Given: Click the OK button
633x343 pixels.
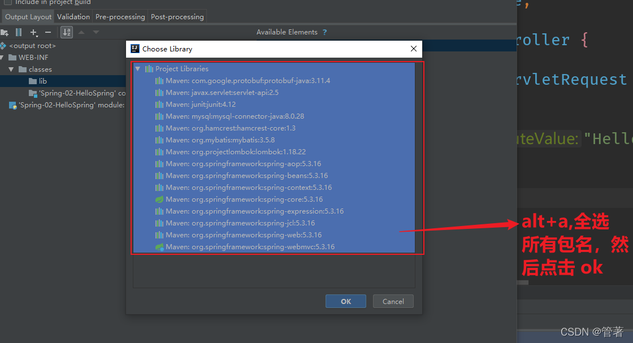Looking at the screenshot, I should click(345, 301).
